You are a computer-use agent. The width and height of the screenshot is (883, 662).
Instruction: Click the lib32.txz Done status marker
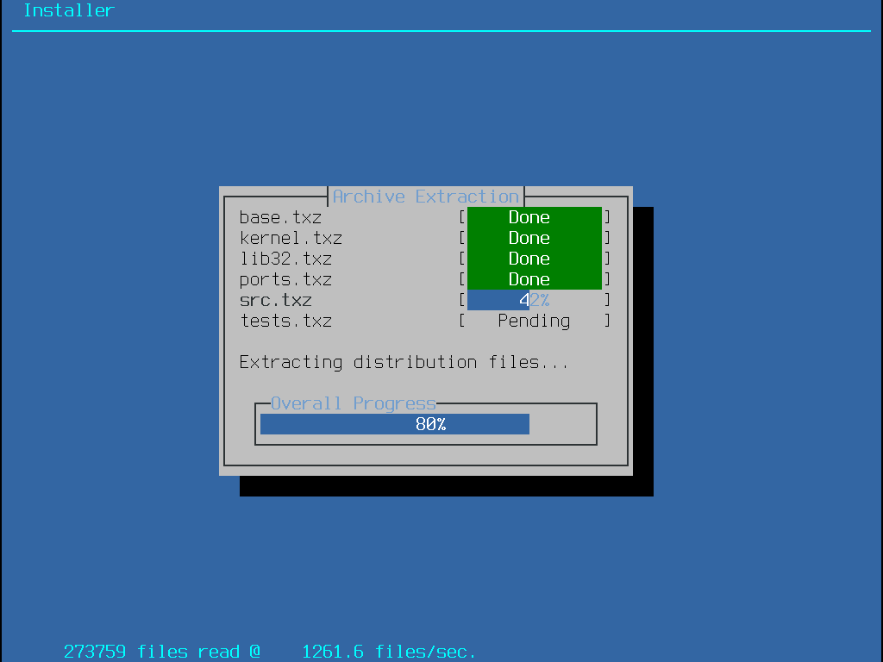tap(529, 259)
